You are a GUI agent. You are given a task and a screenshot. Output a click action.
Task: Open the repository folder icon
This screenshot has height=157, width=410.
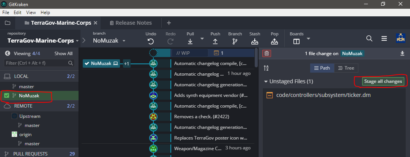tap(7, 23)
